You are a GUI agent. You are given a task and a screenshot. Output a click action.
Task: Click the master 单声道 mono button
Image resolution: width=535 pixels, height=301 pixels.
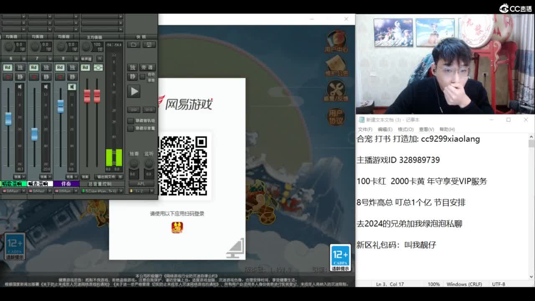point(86,59)
